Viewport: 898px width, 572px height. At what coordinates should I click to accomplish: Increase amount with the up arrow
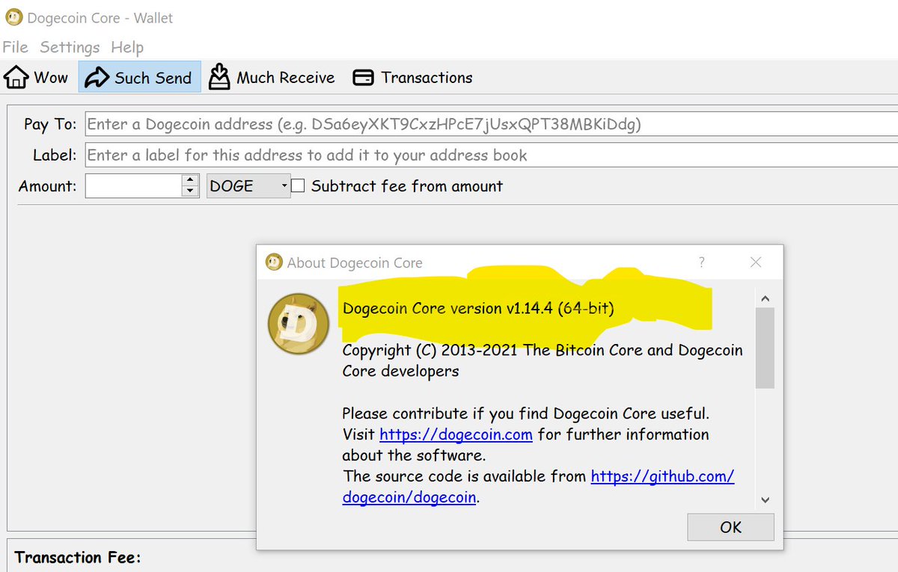pos(191,180)
